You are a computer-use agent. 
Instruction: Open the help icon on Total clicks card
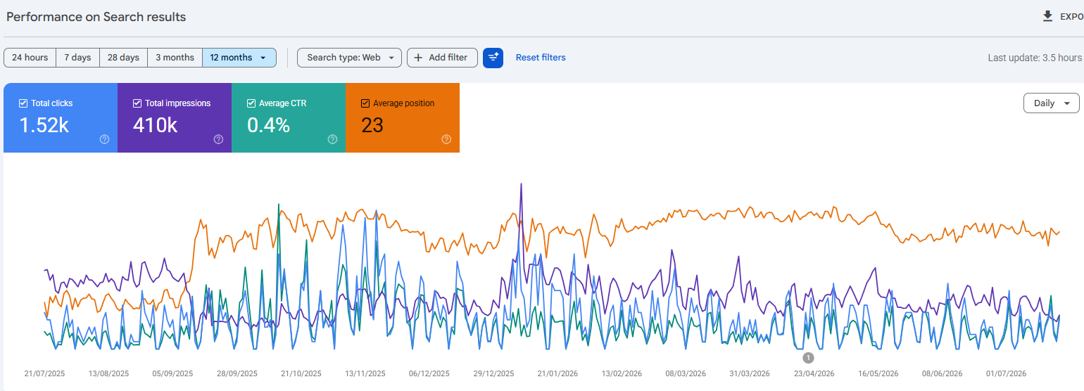pos(104,139)
